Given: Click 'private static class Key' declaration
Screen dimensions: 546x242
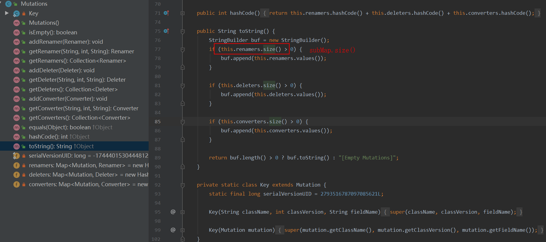Looking at the screenshot, I should tap(233, 185).
